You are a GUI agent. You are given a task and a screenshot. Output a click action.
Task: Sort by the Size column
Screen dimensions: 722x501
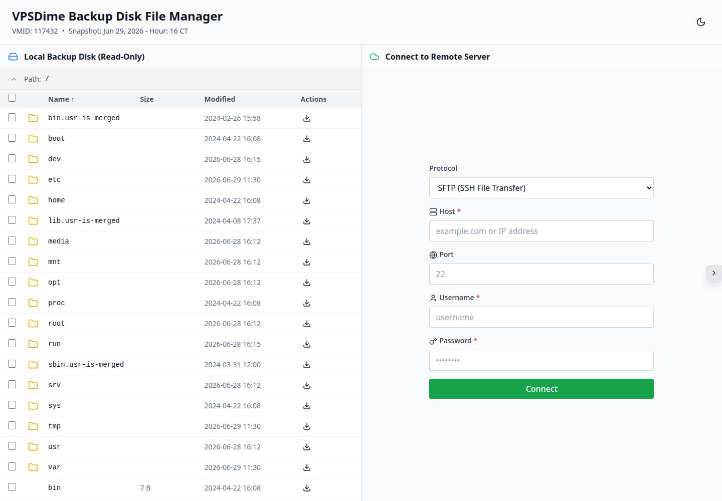tap(147, 99)
